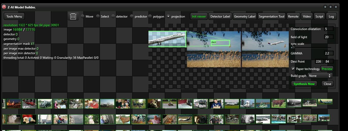Select the white bus thumbnail

click(x=201, y=104)
